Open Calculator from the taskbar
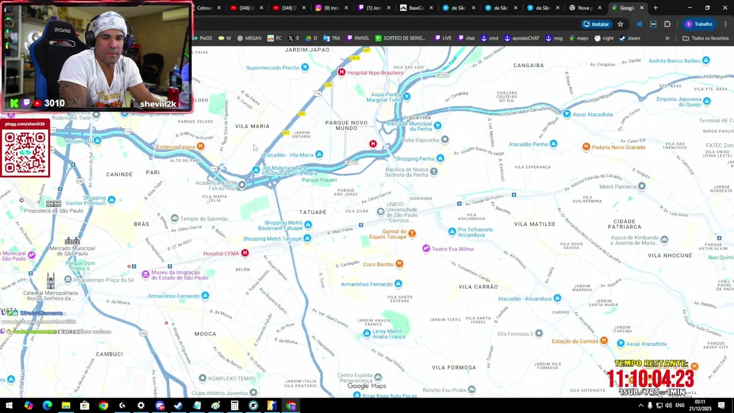 coord(235,406)
